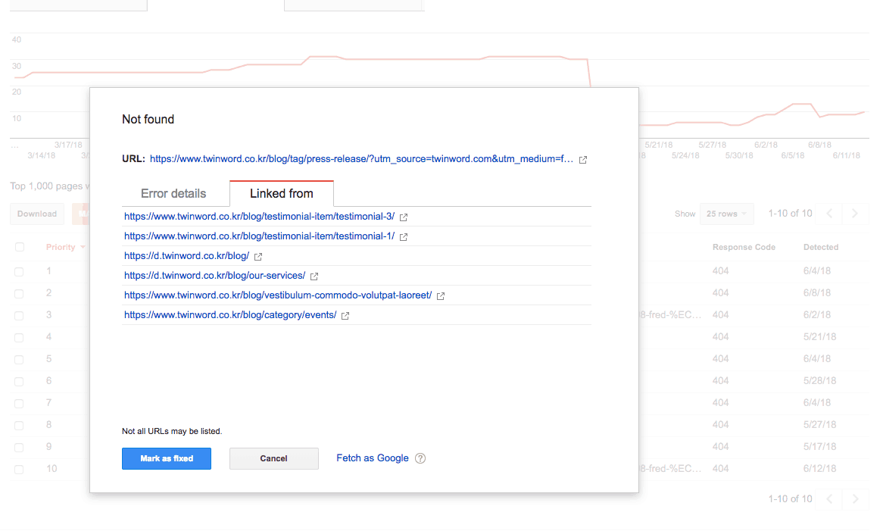Viewport: 883px width, 531px height.
Task: Sort by the Priority column arrow
Action: [x=83, y=248]
